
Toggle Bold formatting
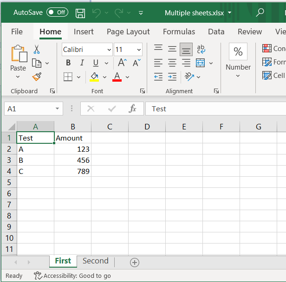68,63
